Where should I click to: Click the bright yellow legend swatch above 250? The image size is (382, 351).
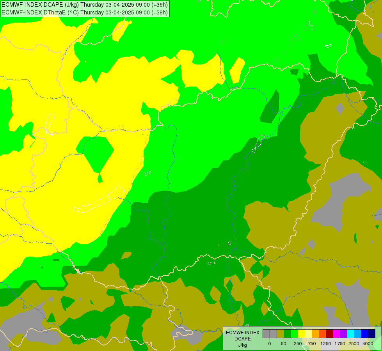tap(302, 334)
